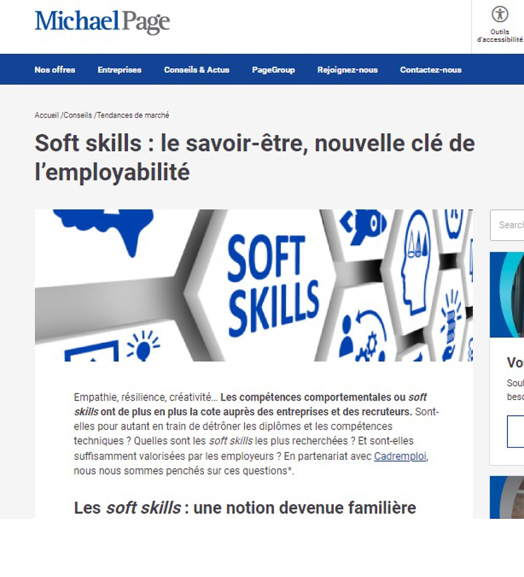Open the Nos offres menu
The width and height of the screenshot is (524, 577).
55,70
